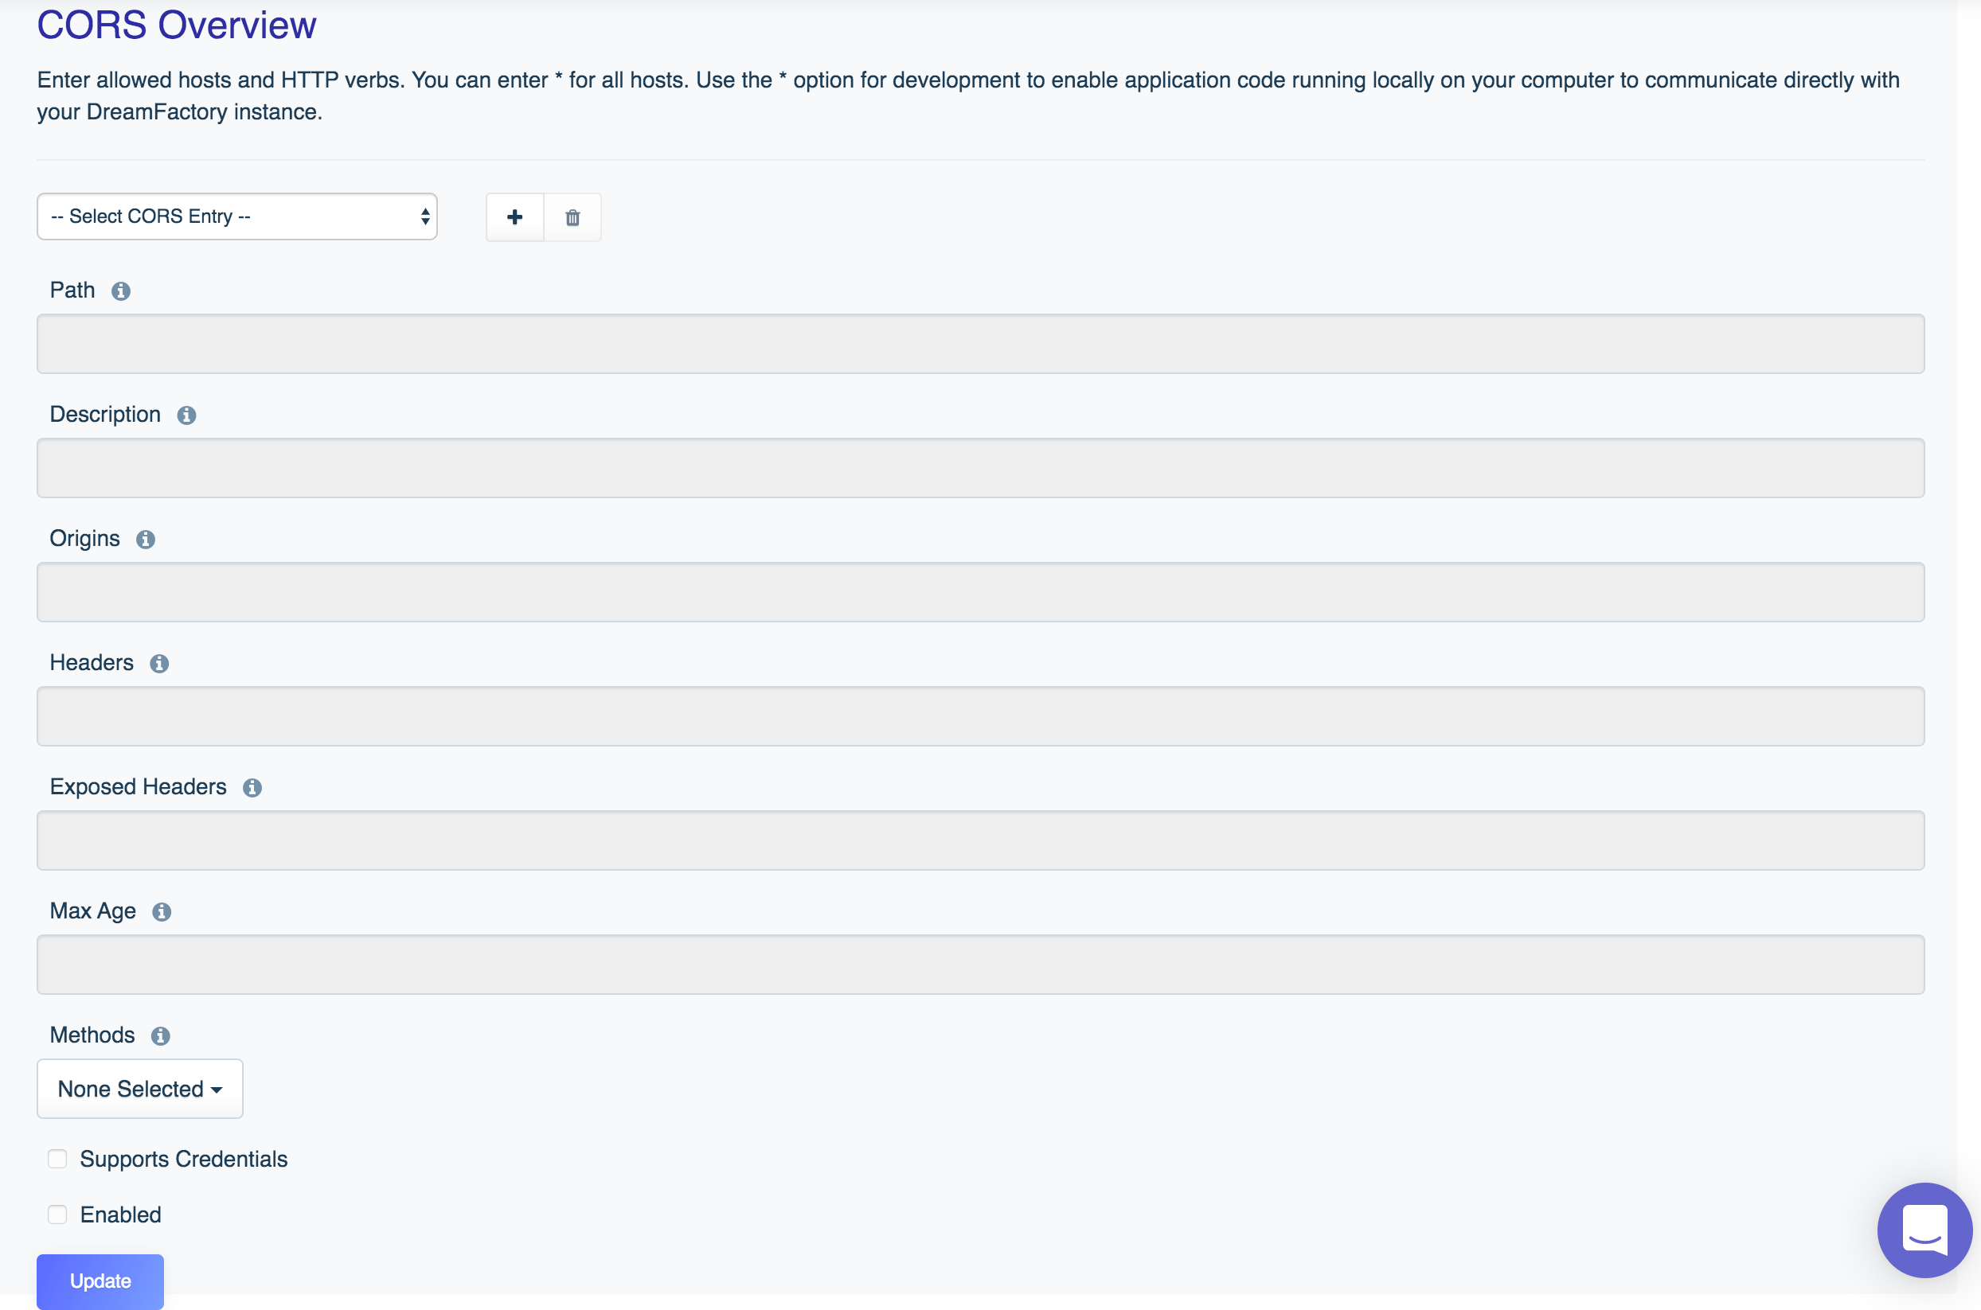Click the info icon next to Max Age

[x=161, y=910]
